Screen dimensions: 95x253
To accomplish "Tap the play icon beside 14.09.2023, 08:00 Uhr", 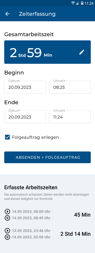I will point(7,211).
